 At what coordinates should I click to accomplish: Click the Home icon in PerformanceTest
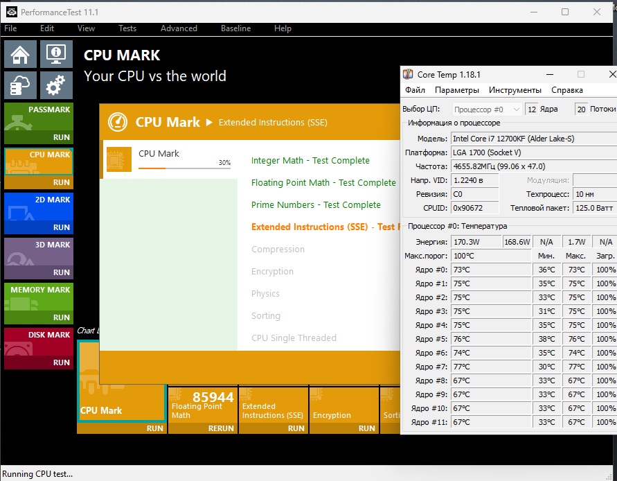[x=20, y=54]
